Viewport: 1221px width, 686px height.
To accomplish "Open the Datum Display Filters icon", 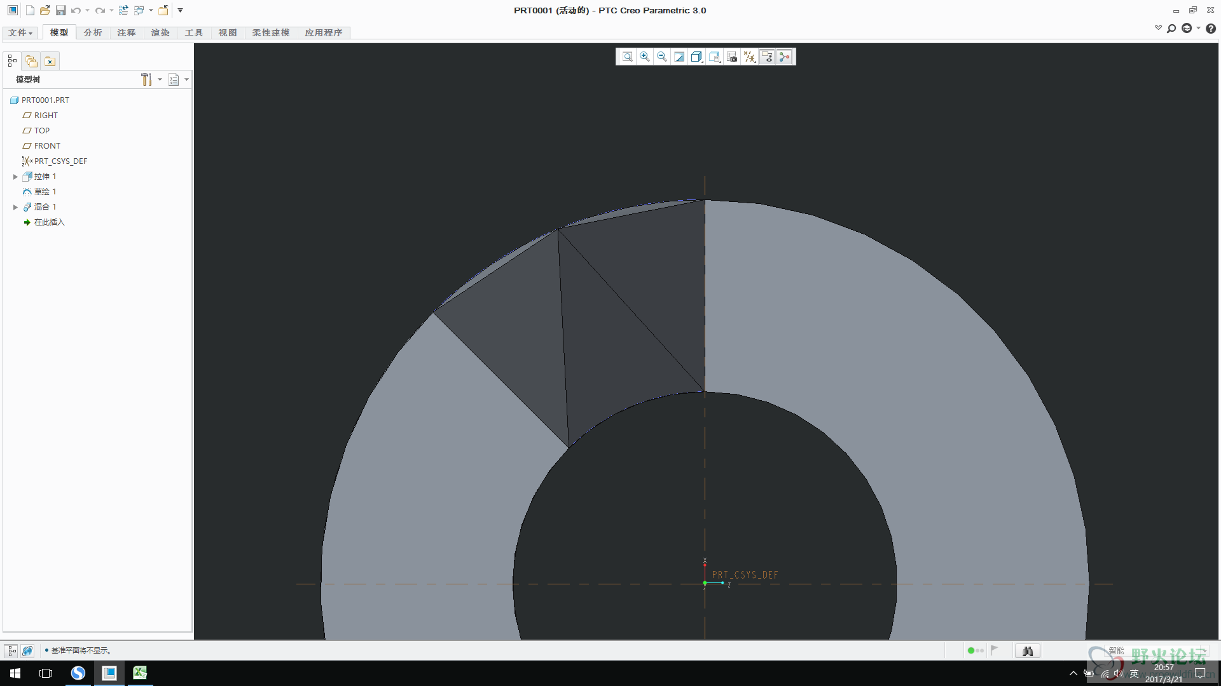I will tap(750, 57).
